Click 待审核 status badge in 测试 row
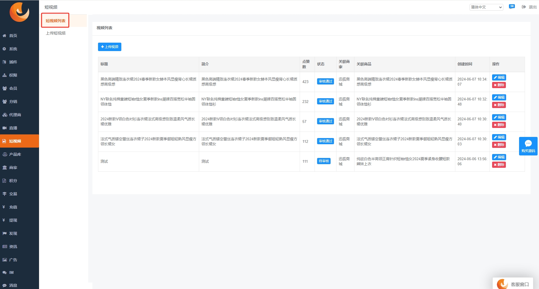 click(x=324, y=161)
